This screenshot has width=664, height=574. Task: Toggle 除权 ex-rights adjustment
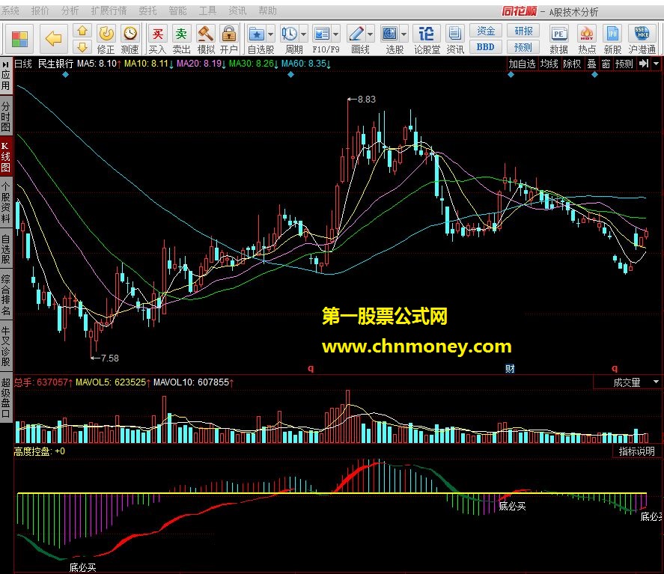[572, 64]
